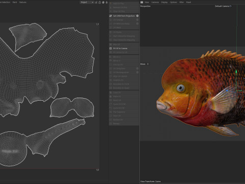Viewport: 245px width, 184px height.
Task: Click the plus icon beside the Move label
Action: point(148,64)
